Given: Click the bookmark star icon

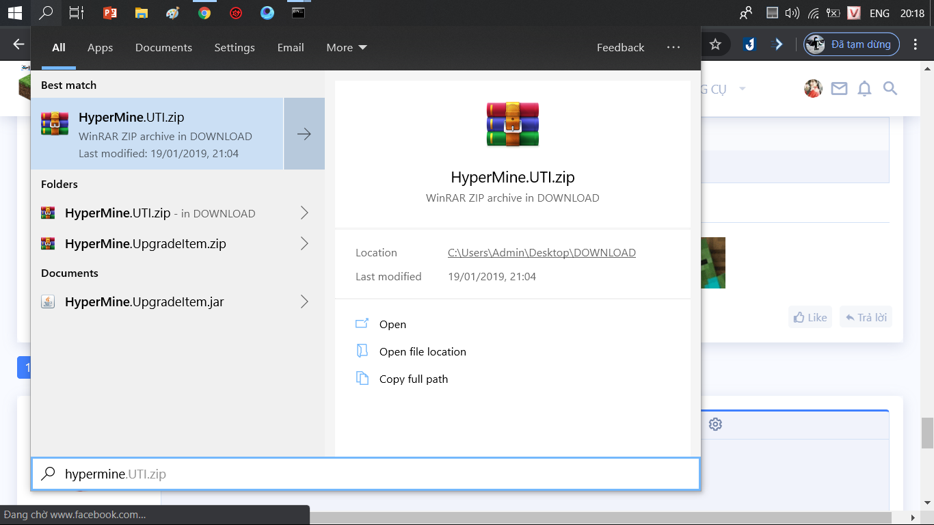Looking at the screenshot, I should pos(715,44).
